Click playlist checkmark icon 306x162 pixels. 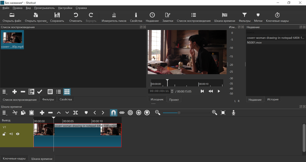click(40, 92)
